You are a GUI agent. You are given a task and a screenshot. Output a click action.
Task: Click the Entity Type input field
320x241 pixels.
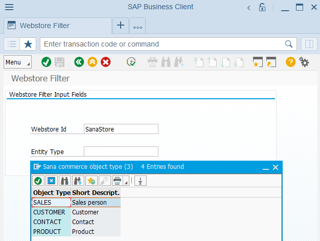(121, 151)
